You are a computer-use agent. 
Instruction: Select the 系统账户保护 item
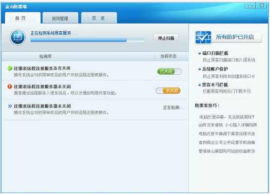coord(215,69)
